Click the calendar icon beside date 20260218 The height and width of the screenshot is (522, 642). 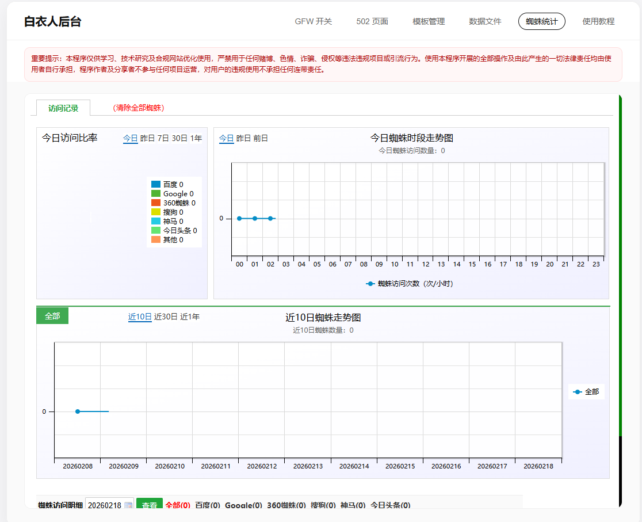(x=128, y=505)
